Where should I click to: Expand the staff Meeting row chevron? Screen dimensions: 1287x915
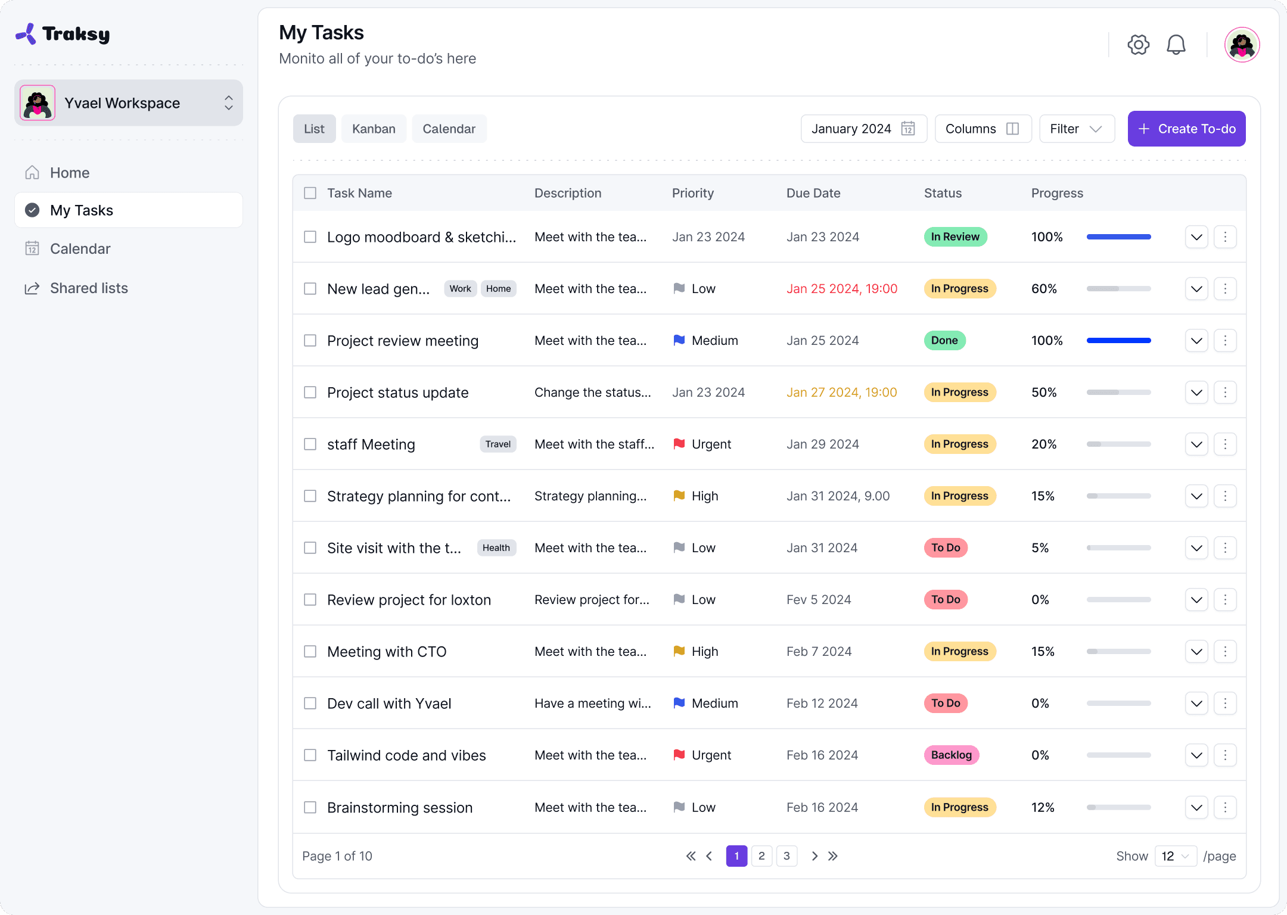1196,444
